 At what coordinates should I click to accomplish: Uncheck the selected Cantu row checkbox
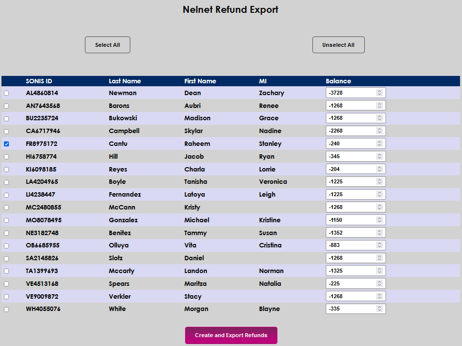click(x=6, y=143)
